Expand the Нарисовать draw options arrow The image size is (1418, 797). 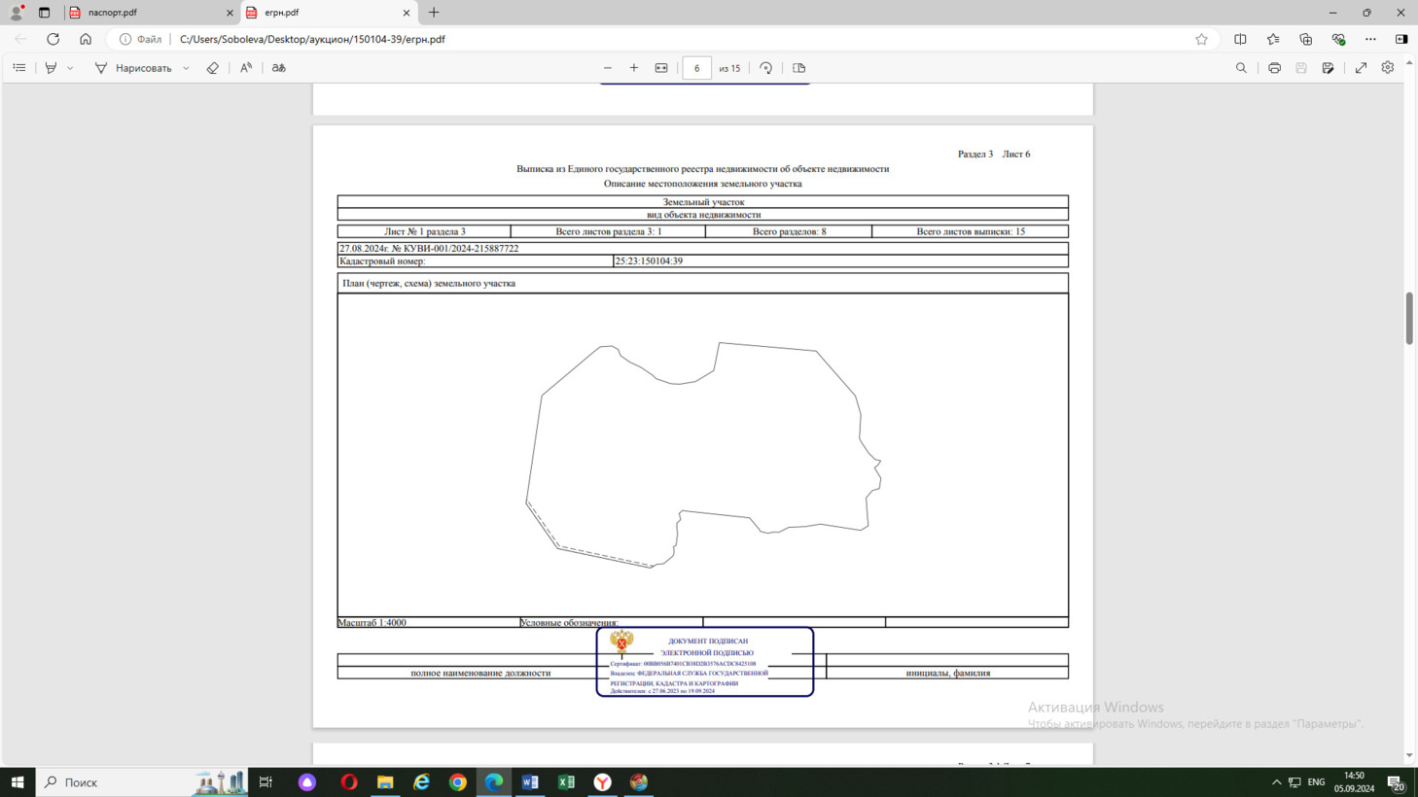(186, 68)
